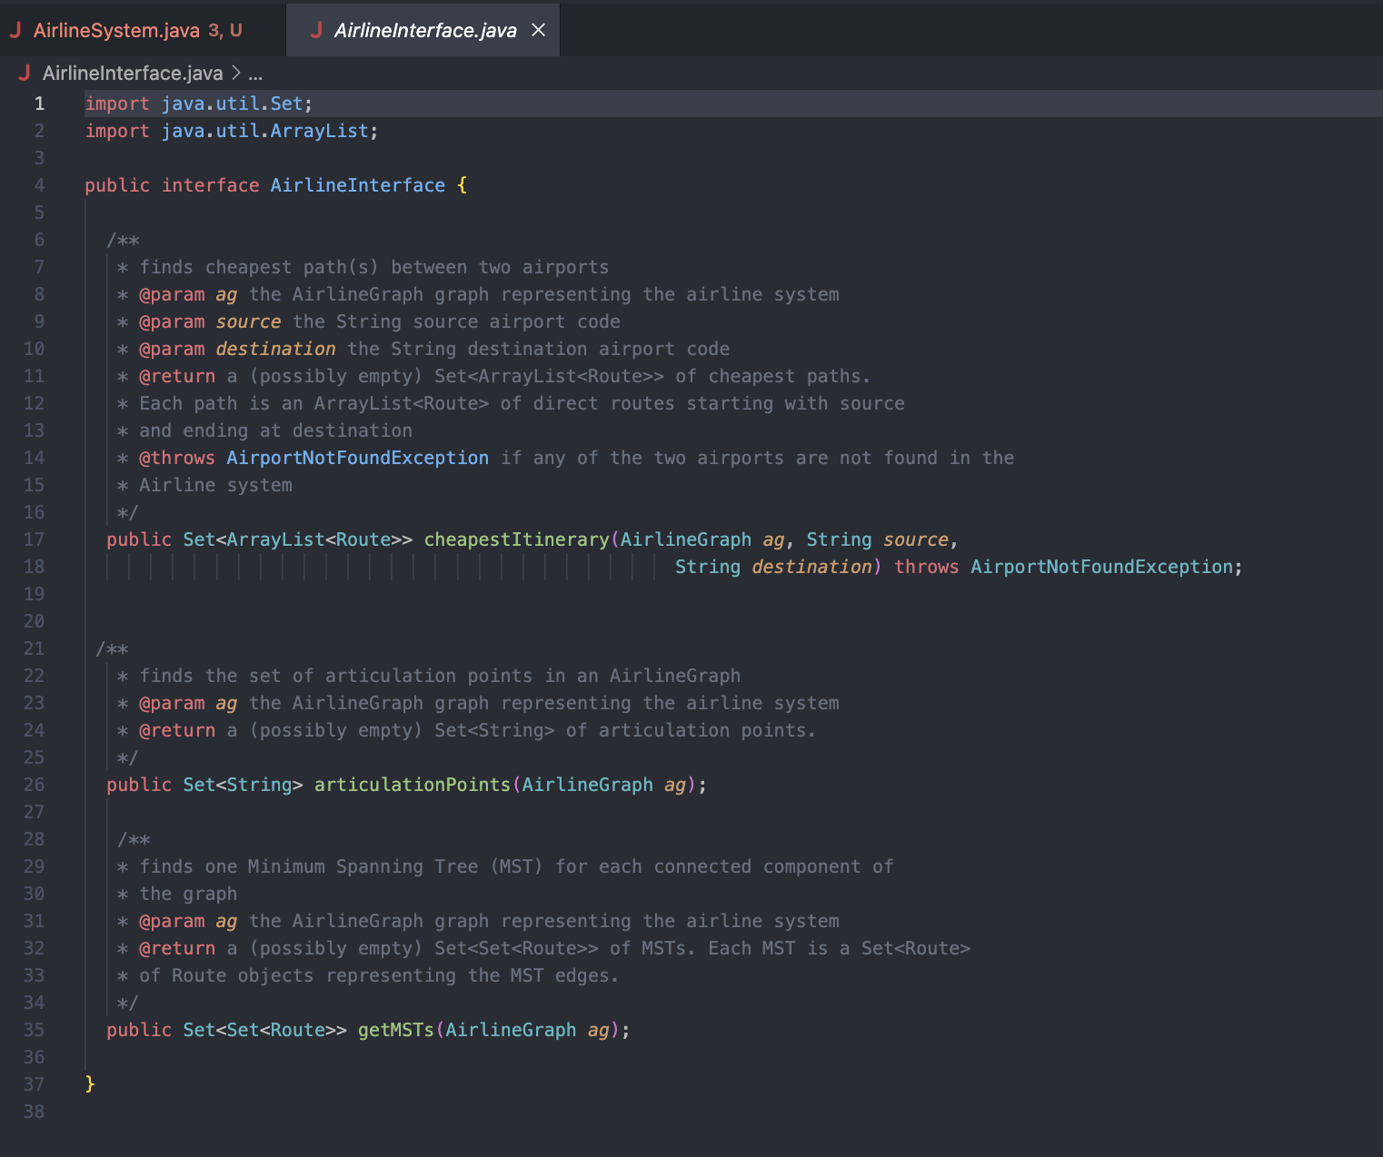Click the AirlineInterface name on line 4
This screenshot has height=1157, width=1383.
tap(357, 185)
